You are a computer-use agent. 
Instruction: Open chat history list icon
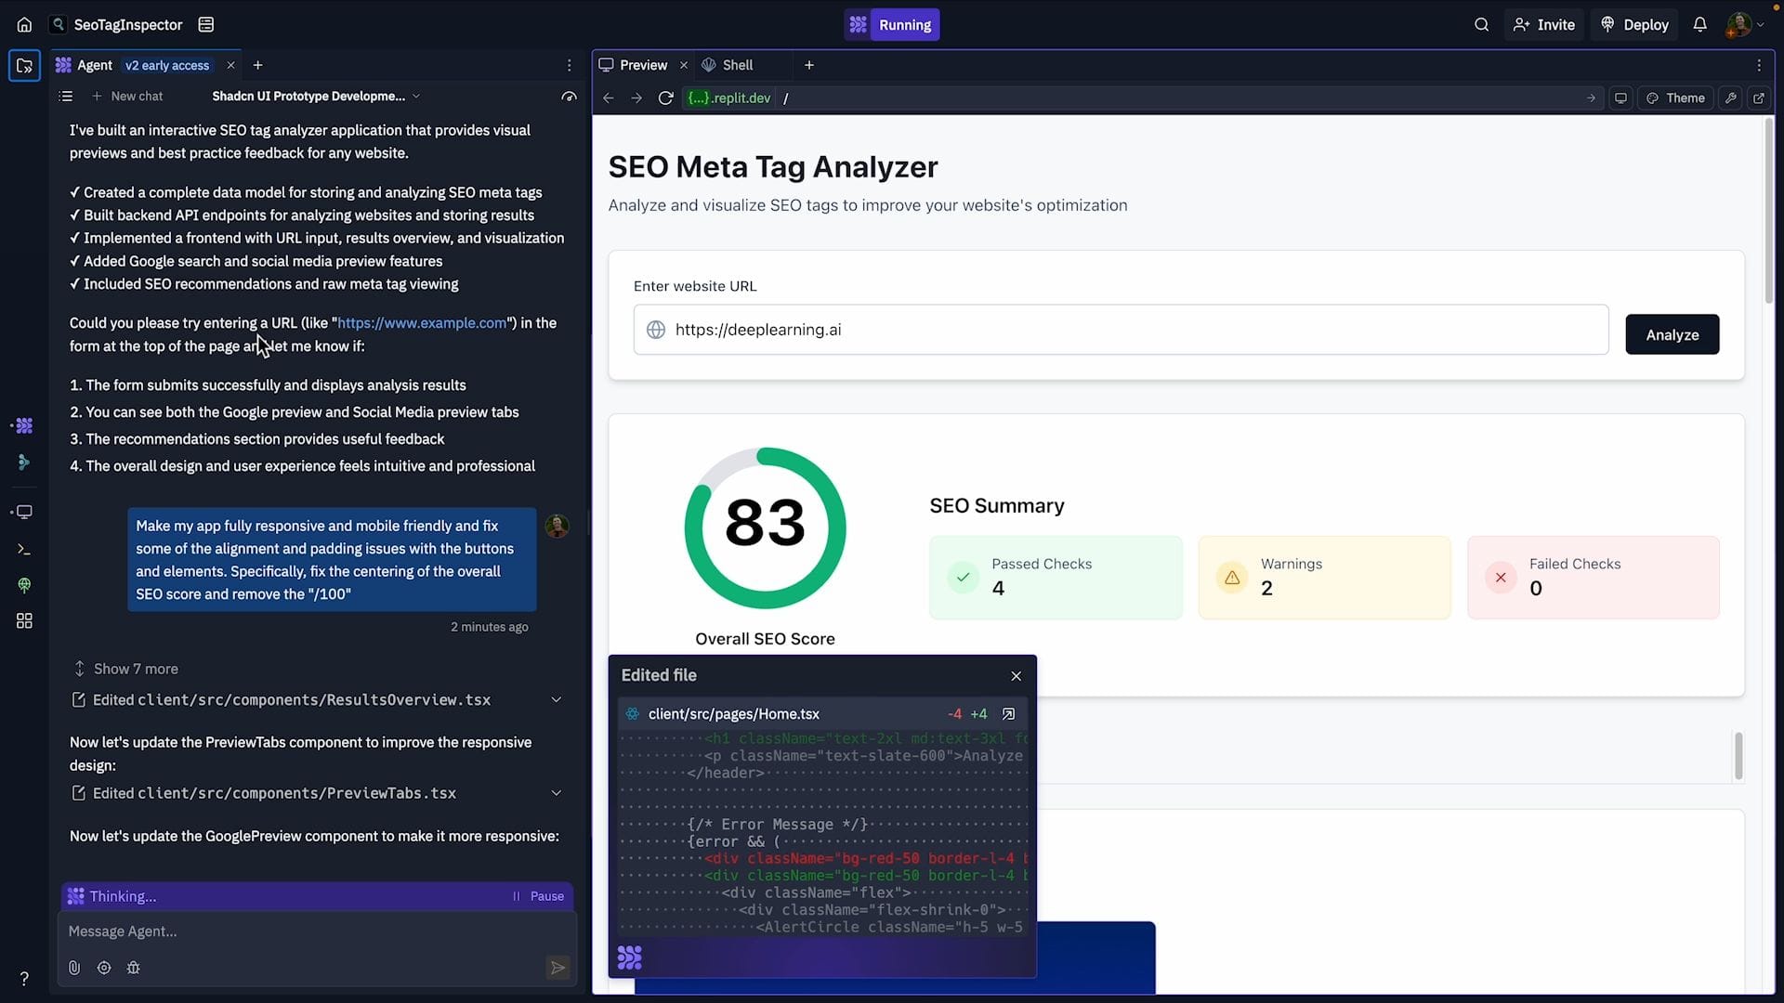[x=65, y=97]
